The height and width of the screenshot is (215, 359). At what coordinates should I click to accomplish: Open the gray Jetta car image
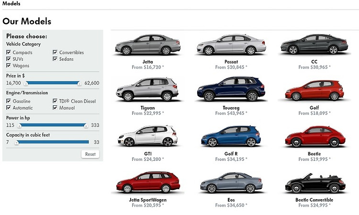[148, 45]
